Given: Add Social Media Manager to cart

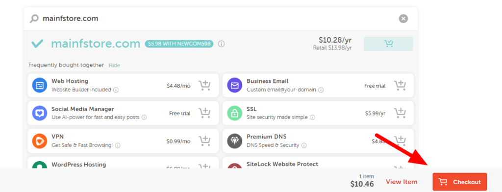Looking at the screenshot, I should coord(204,113).
